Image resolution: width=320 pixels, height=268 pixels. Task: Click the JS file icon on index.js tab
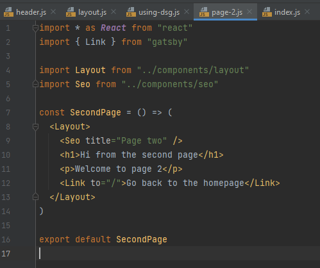coord(267,12)
